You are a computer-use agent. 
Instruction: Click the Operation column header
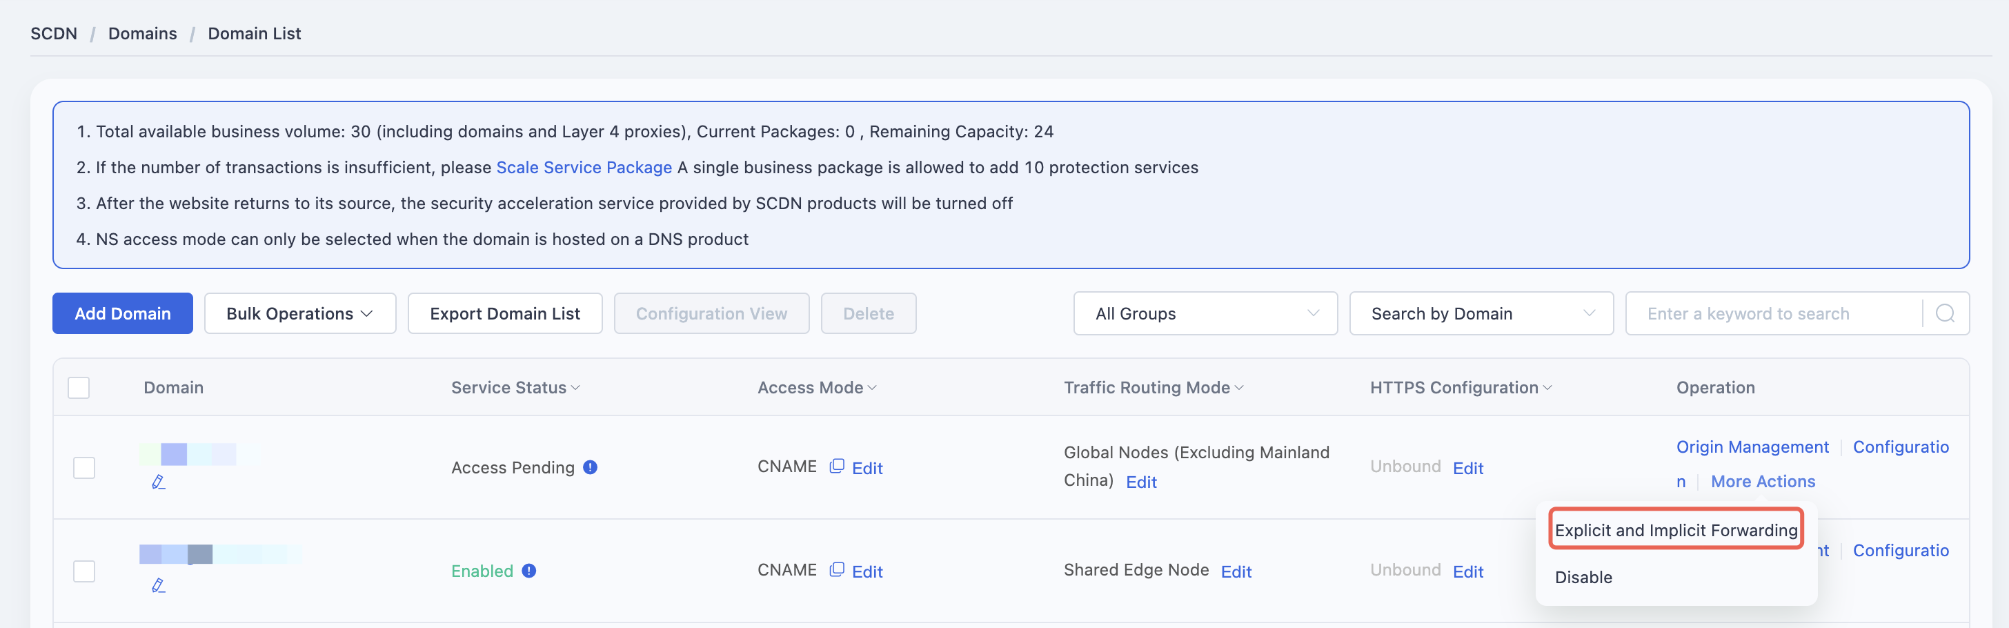[x=1715, y=388]
